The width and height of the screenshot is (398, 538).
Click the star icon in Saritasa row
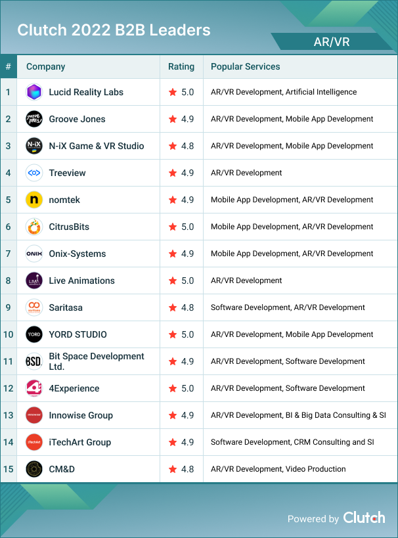point(173,307)
